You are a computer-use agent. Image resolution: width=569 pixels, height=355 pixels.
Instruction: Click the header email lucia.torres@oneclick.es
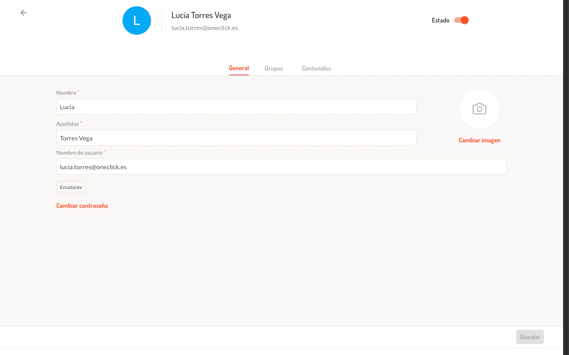205,28
